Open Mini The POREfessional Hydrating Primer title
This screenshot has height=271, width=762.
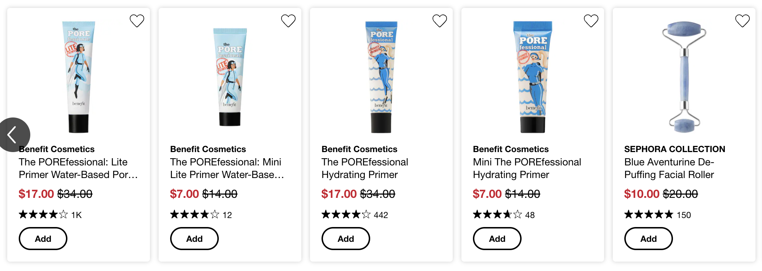(x=527, y=168)
